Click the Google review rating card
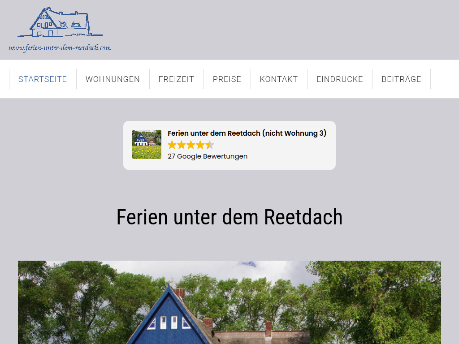459x344 pixels. point(229,145)
